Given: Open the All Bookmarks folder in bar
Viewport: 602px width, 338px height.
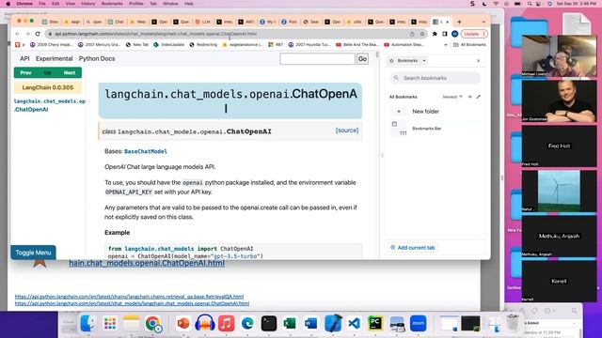Looking at the screenshot, I should (470, 44).
